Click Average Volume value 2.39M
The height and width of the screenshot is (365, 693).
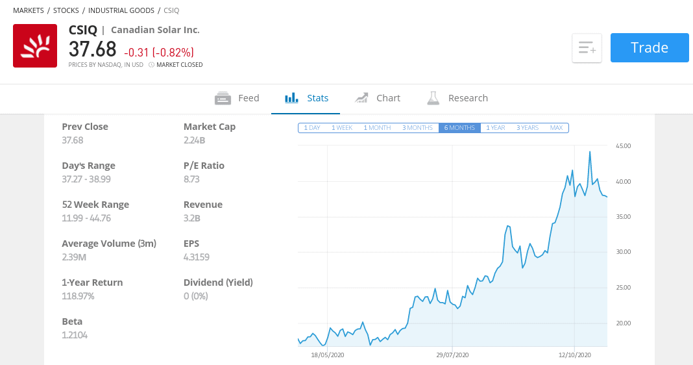[74, 257]
